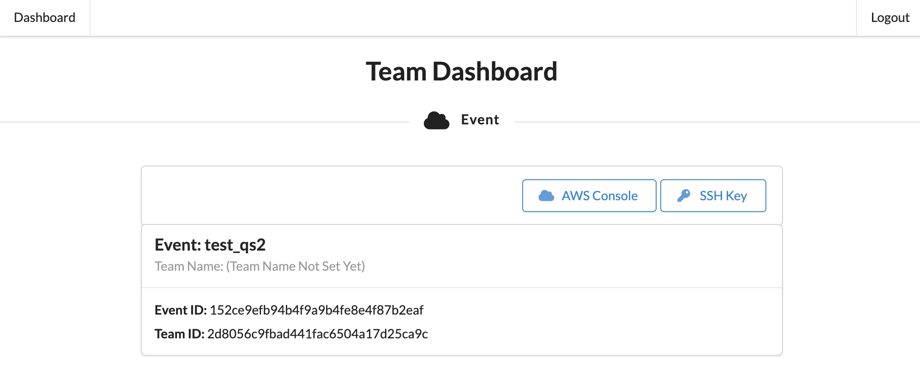920x385 pixels.
Task: Click the SSH Key label text
Action: (x=723, y=196)
